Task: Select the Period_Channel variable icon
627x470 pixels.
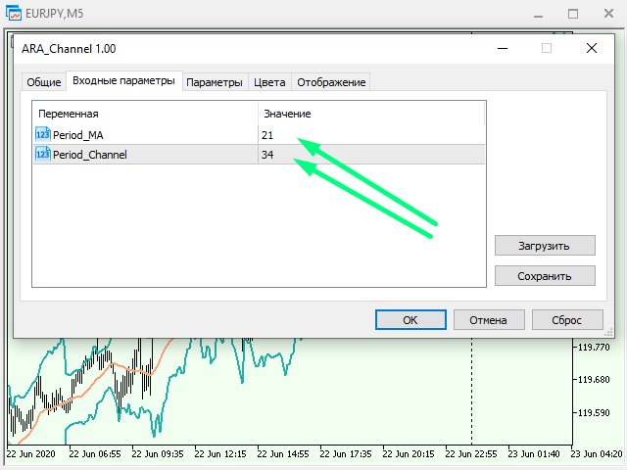Action: tap(43, 154)
